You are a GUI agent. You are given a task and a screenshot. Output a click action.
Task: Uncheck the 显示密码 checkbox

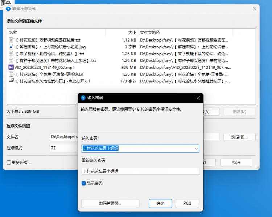click(x=84, y=183)
